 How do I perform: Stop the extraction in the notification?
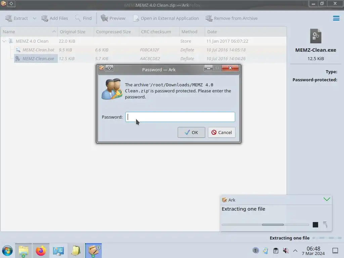(x=315, y=225)
